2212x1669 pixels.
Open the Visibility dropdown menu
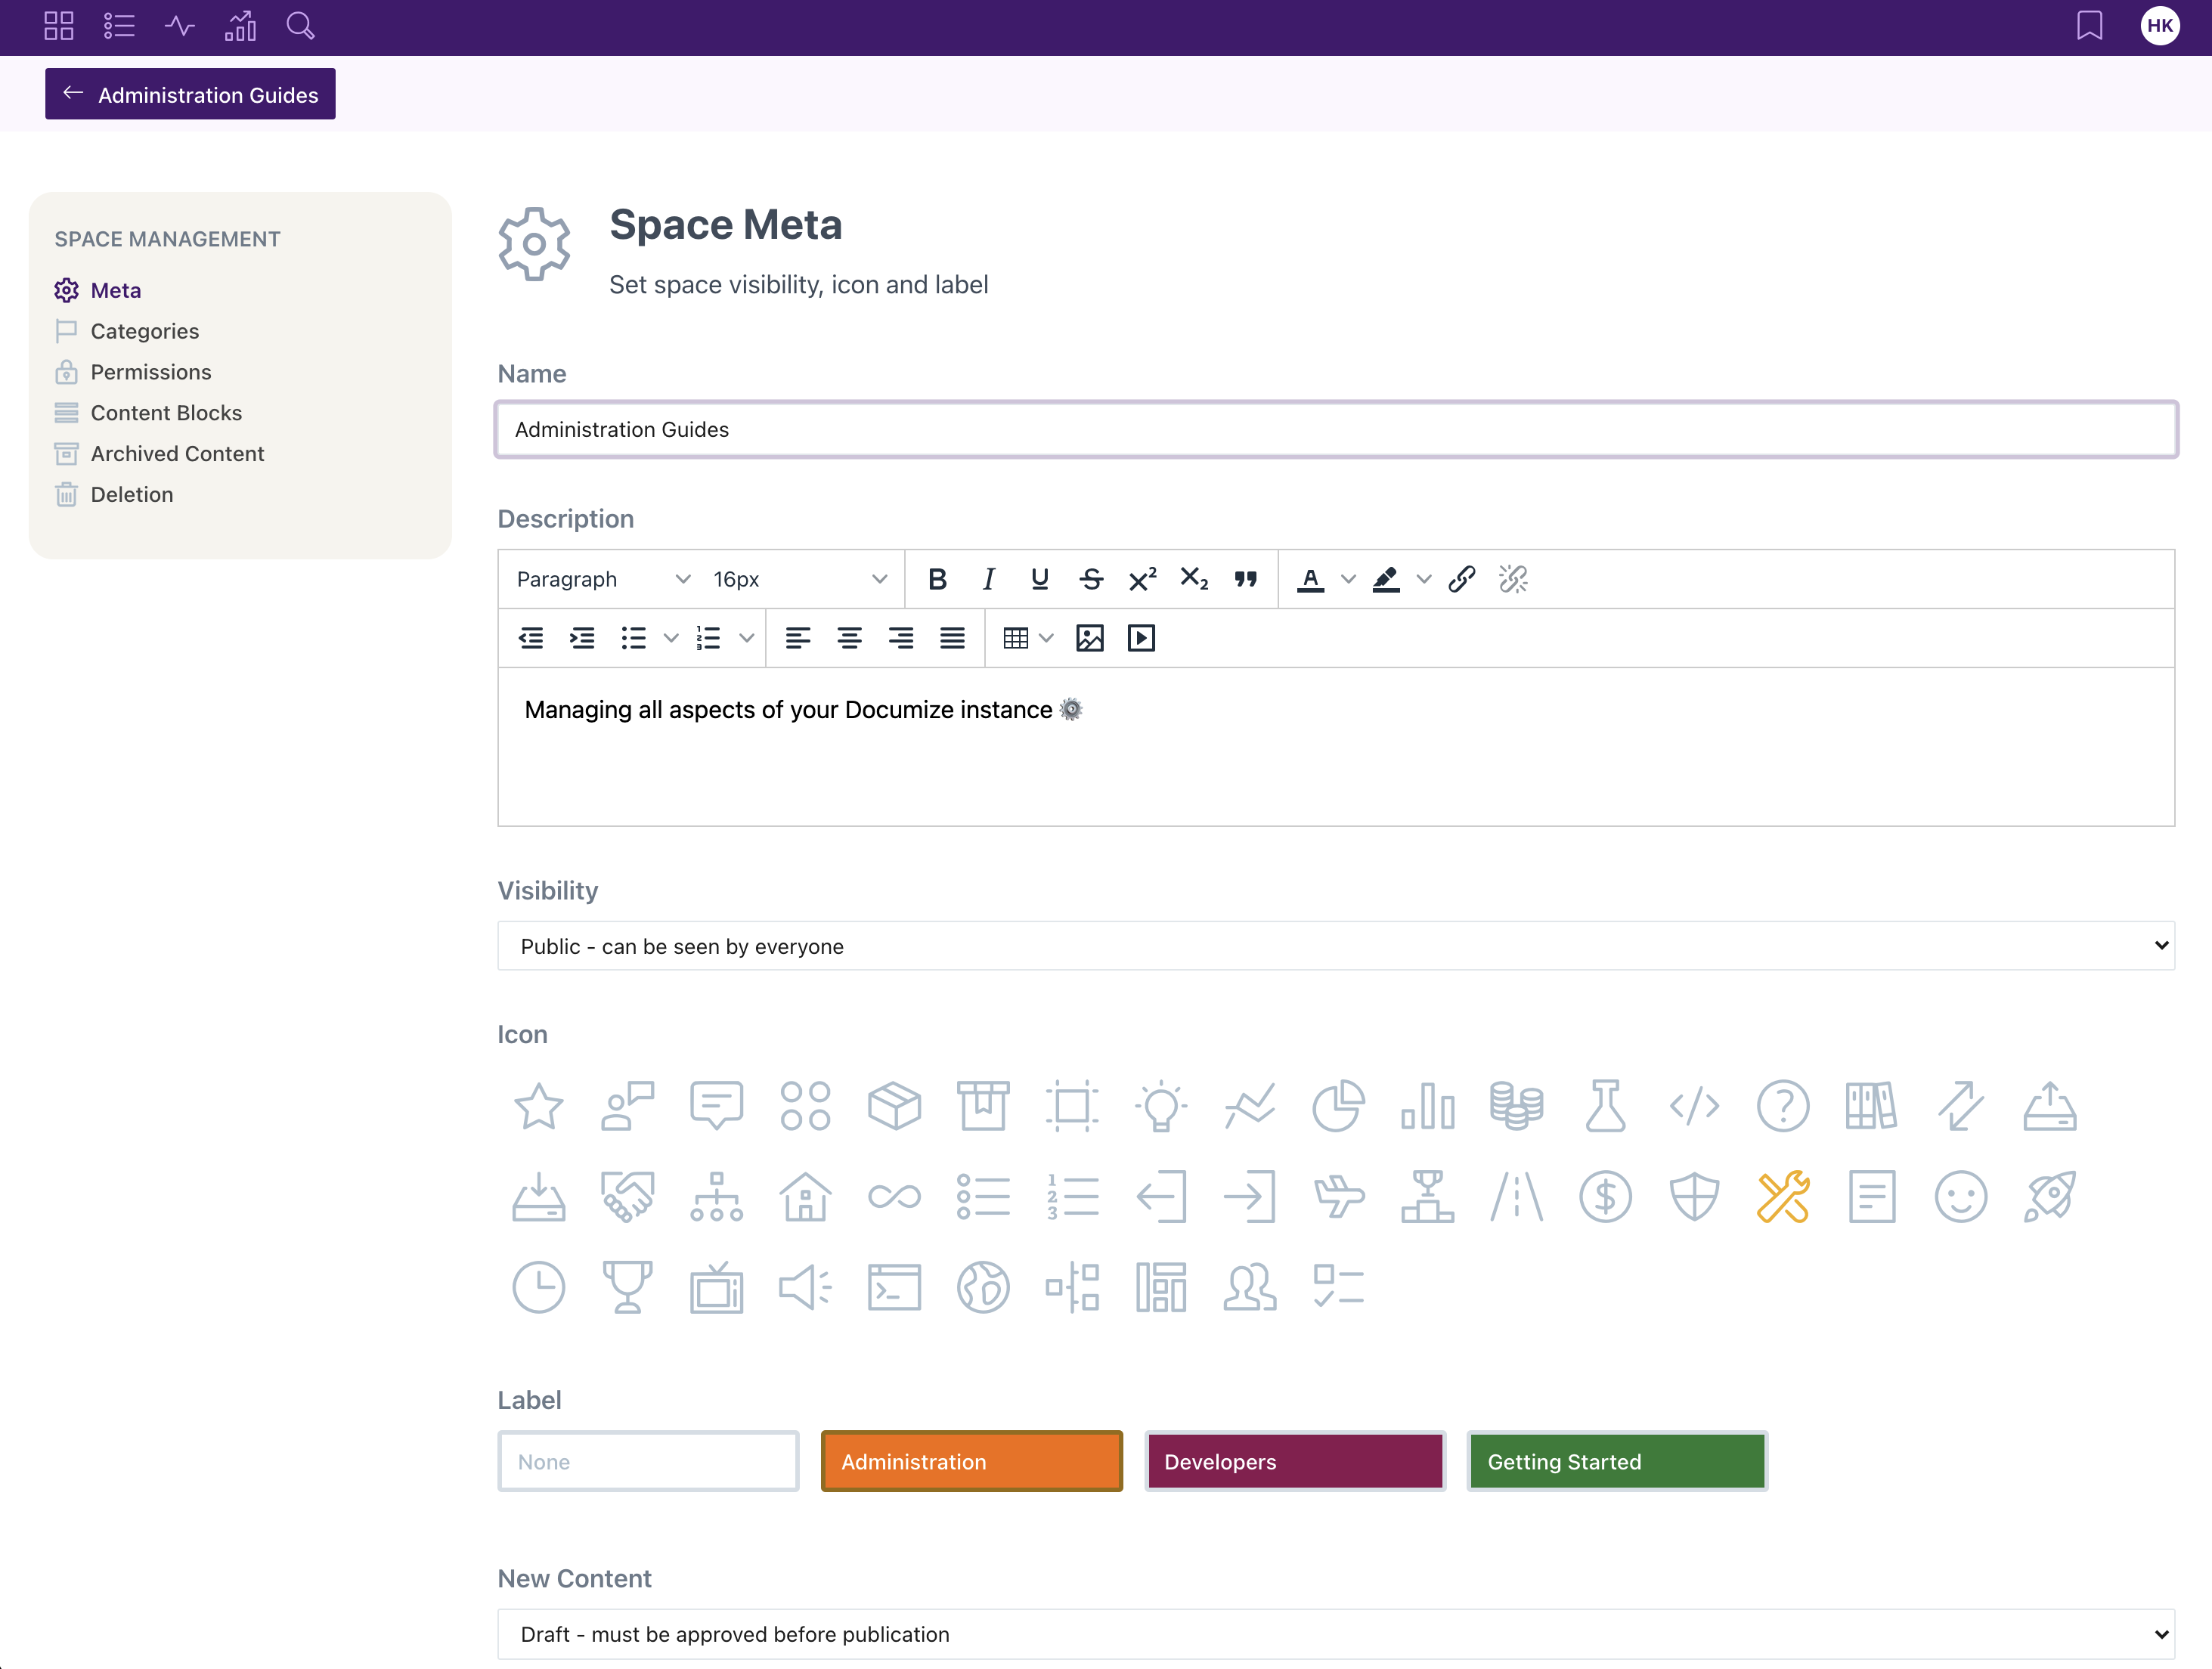click(1336, 946)
